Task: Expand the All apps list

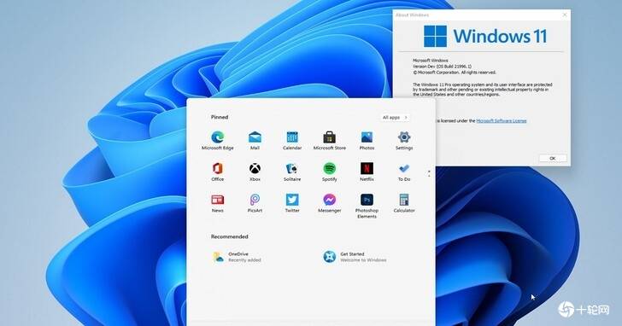Action: pos(395,117)
